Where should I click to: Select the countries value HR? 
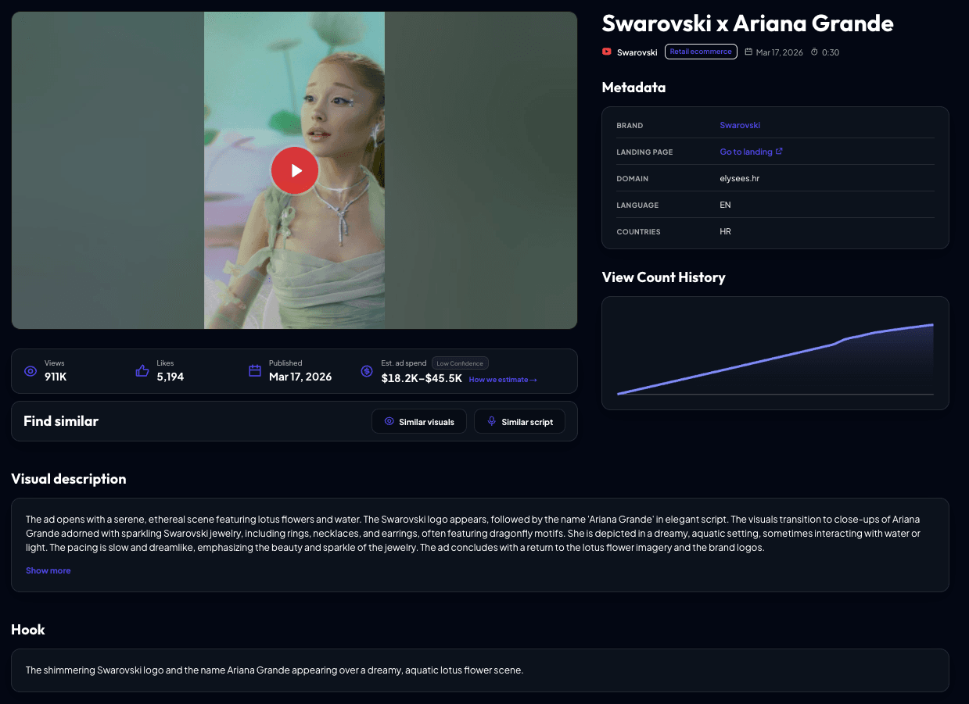(x=725, y=231)
